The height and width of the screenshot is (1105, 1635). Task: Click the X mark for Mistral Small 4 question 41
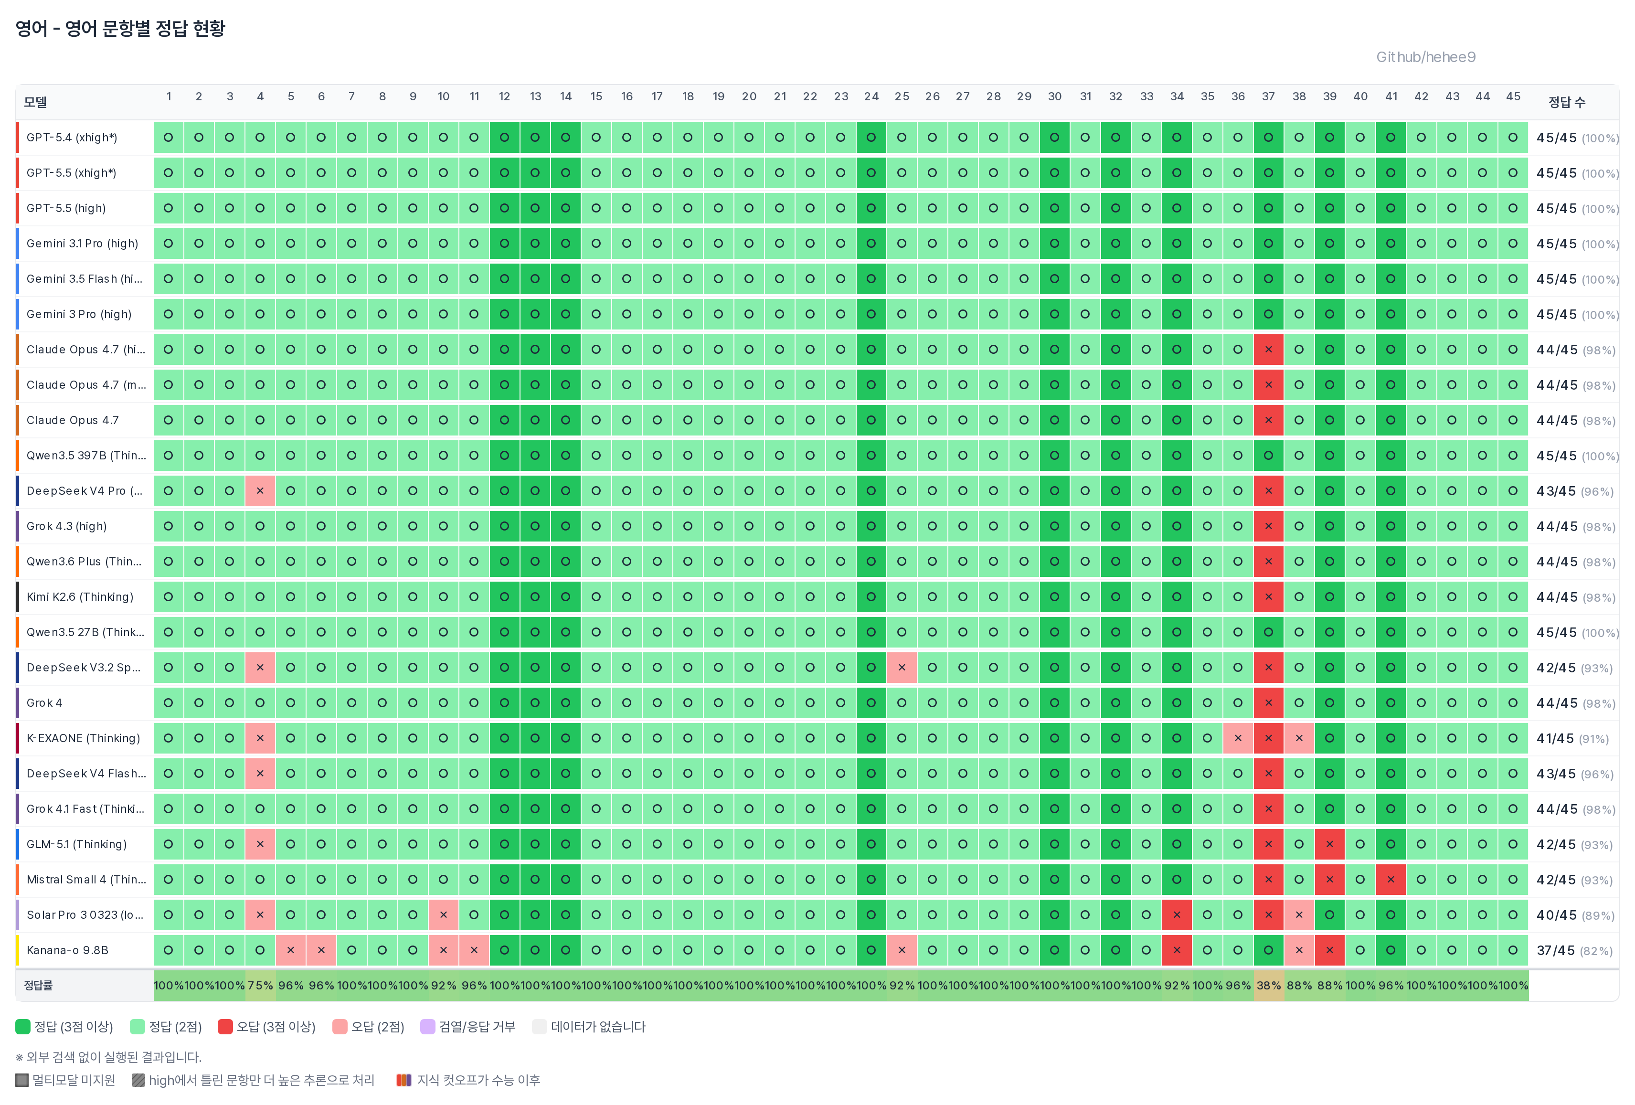1391,880
